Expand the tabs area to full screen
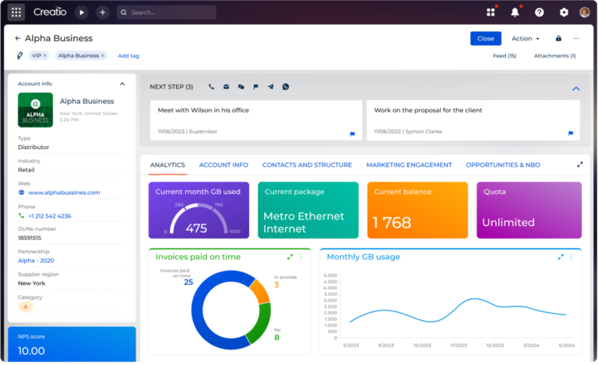Screen dimensions: 598x365 click(x=579, y=165)
